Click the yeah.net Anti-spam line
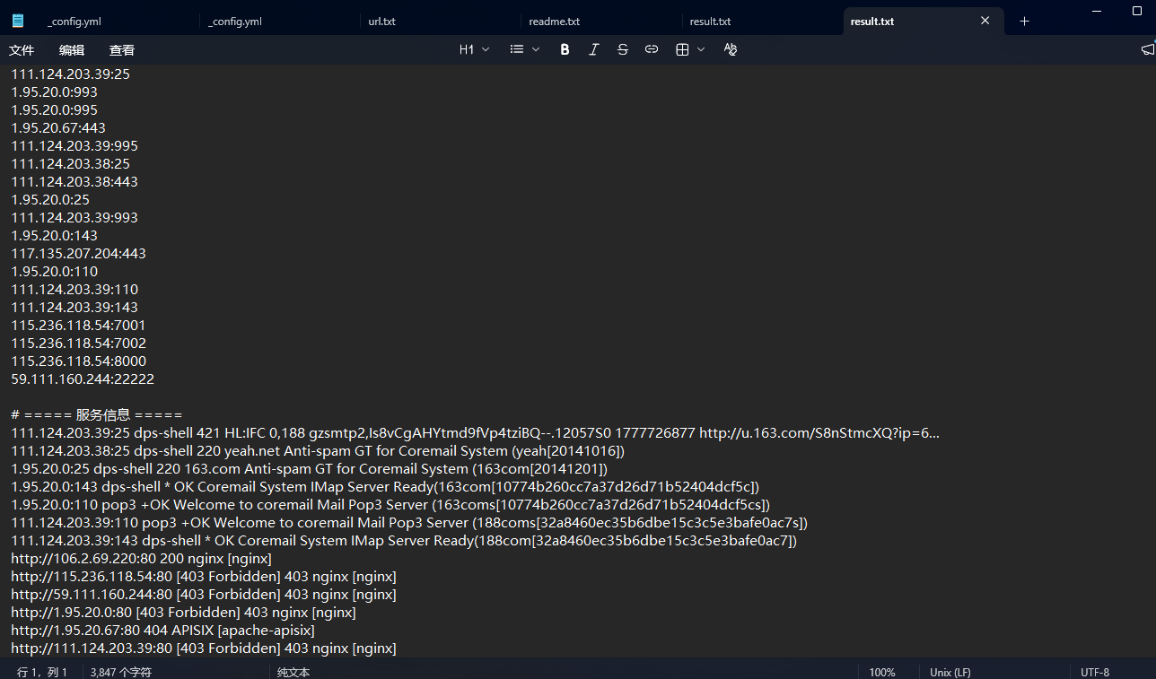The image size is (1156, 679). 318,451
